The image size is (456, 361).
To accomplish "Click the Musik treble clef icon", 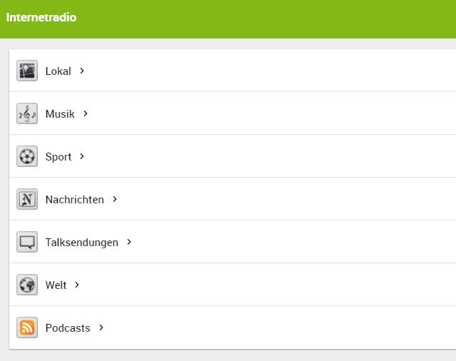I will pyautogui.click(x=27, y=113).
